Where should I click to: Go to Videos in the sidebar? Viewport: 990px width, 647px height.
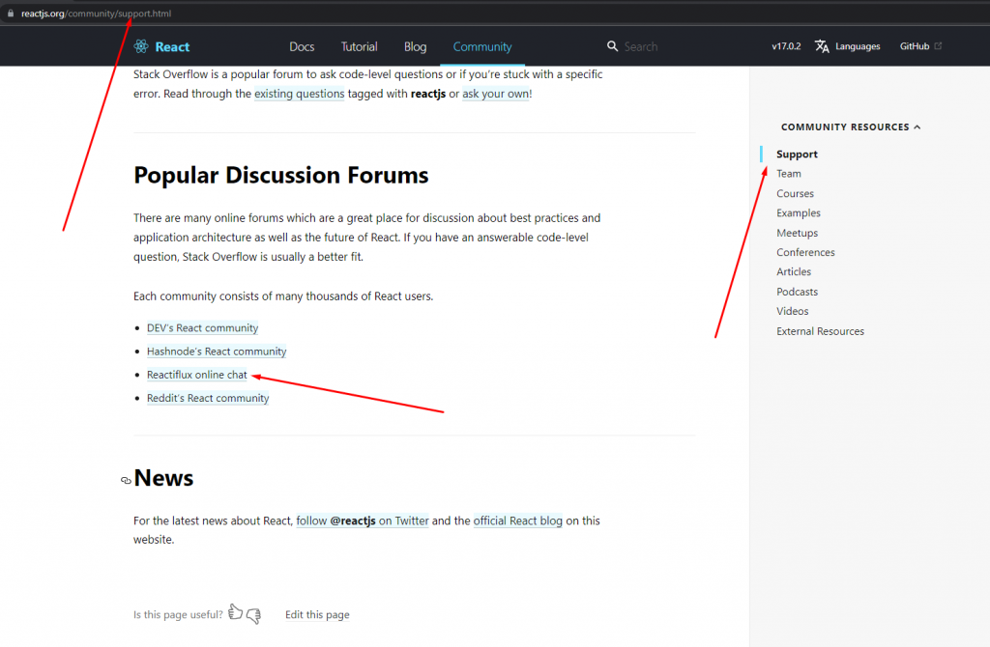coord(793,311)
